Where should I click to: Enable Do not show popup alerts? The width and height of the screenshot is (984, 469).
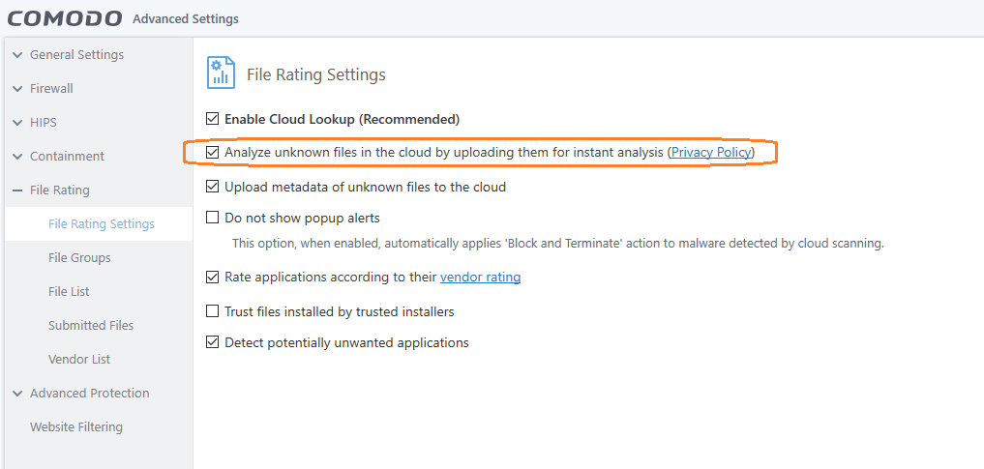point(213,218)
